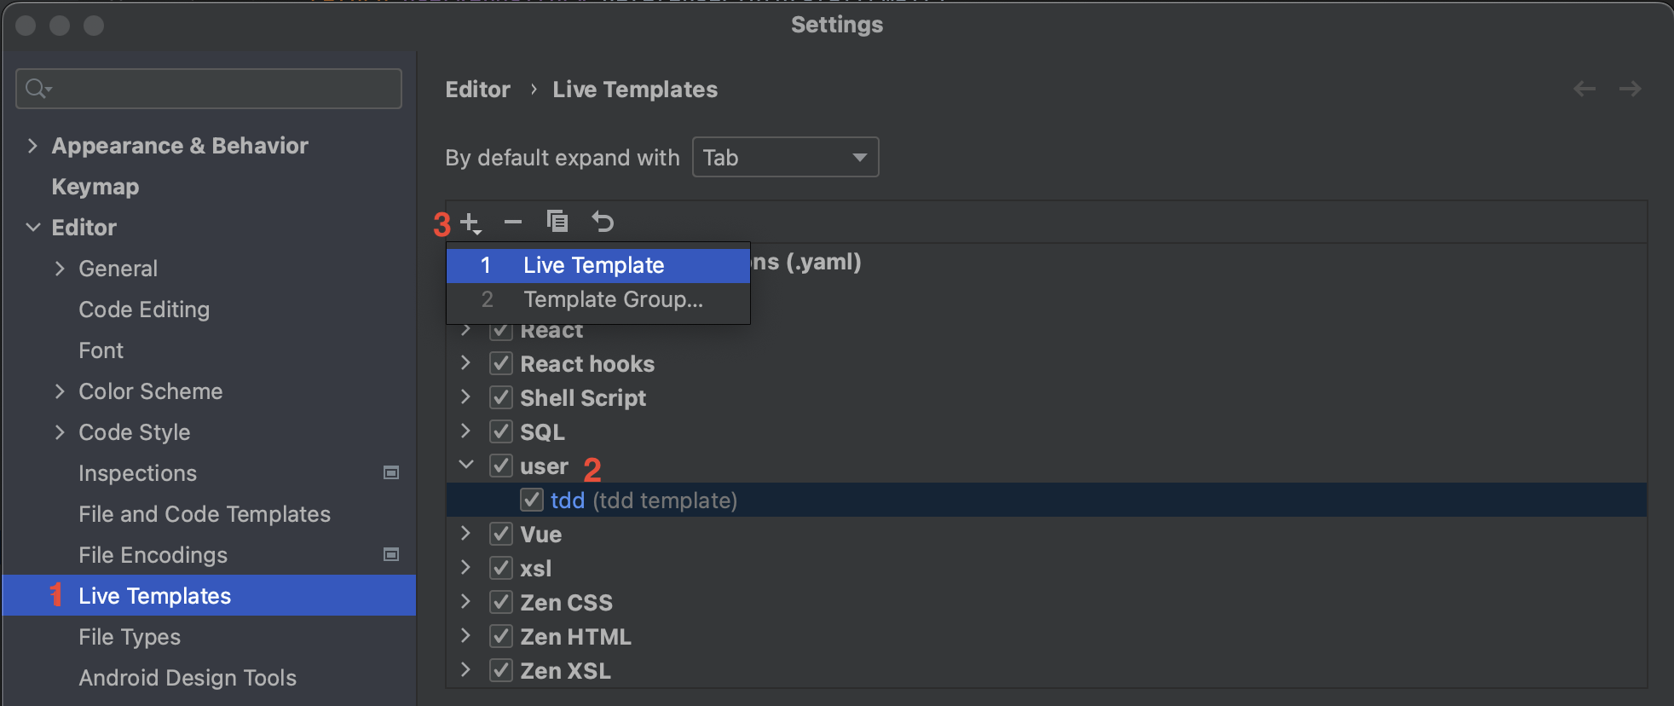The width and height of the screenshot is (1674, 706).
Task: Click the forward navigation arrow
Action: pyautogui.click(x=1630, y=89)
